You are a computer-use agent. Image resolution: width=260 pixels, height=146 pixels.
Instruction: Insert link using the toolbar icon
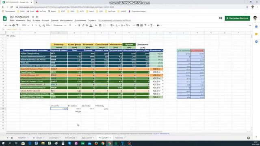(134, 25)
